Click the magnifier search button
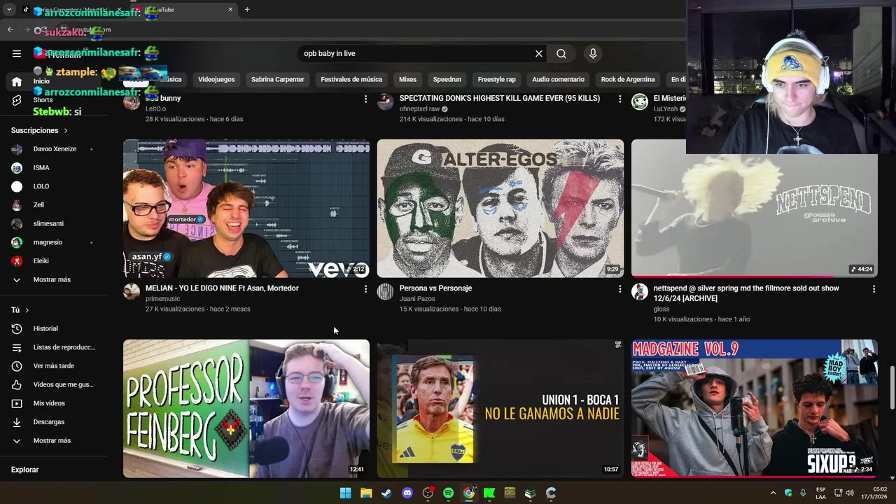896x504 pixels. tap(561, 53)
